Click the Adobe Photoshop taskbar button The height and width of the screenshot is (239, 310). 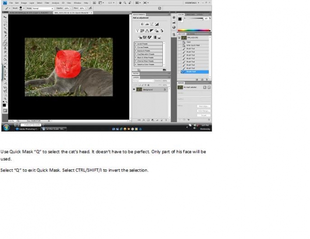pyautogui.click(x=27, y=129)
